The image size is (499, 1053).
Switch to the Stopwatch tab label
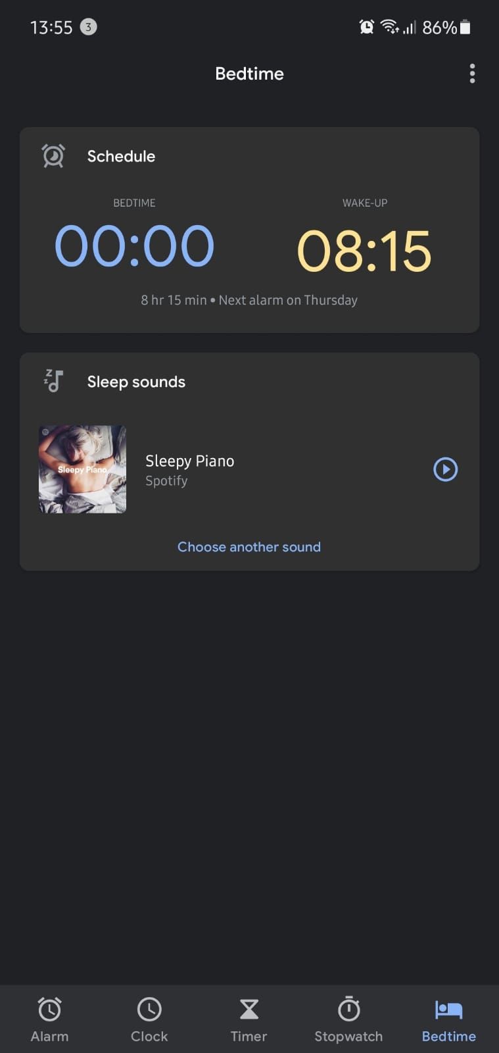(x=348, y=1036)
